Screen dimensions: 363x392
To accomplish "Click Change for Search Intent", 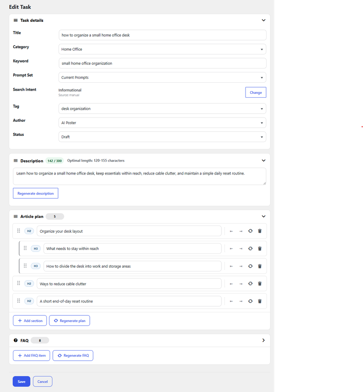I will tap(256, 92).
